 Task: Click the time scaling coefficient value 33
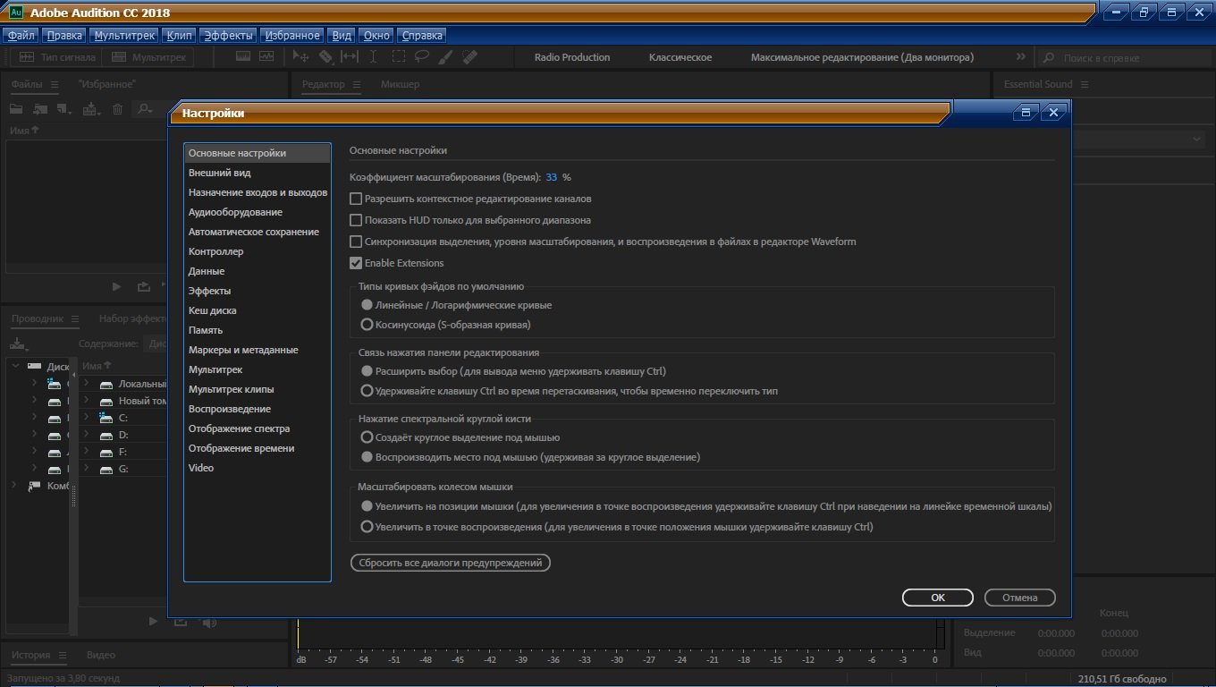[552, 177]
